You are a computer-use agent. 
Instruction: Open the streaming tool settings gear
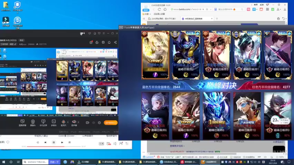(99, 123)
